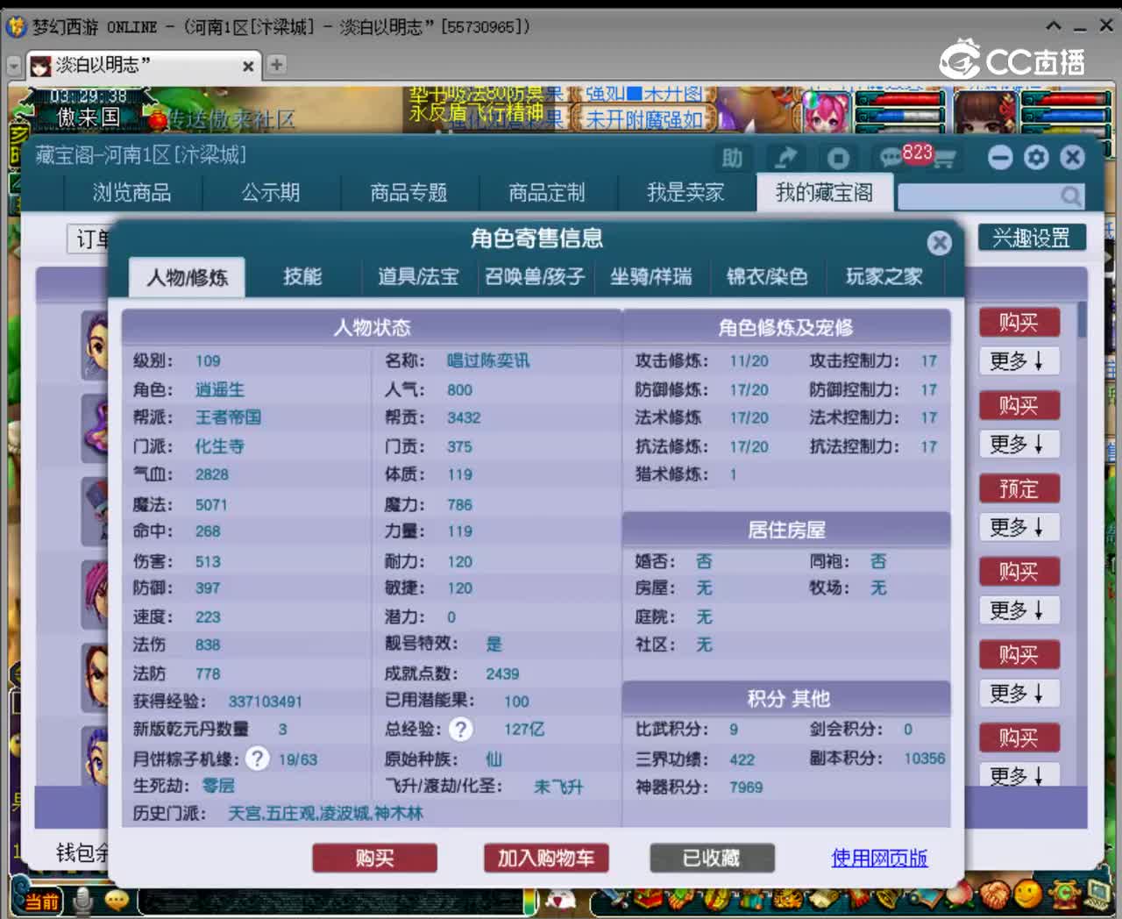Image resolution: width=1122 pixels, height=919 pixels.
Task: Expand 更多 under the first 购买 button
Action: [1019, 361]
